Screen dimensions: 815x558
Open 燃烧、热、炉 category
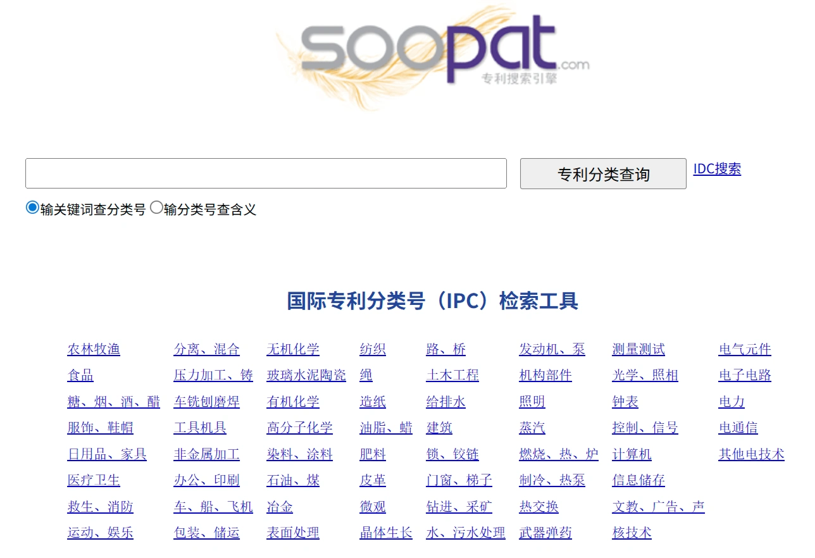(559, 454)
